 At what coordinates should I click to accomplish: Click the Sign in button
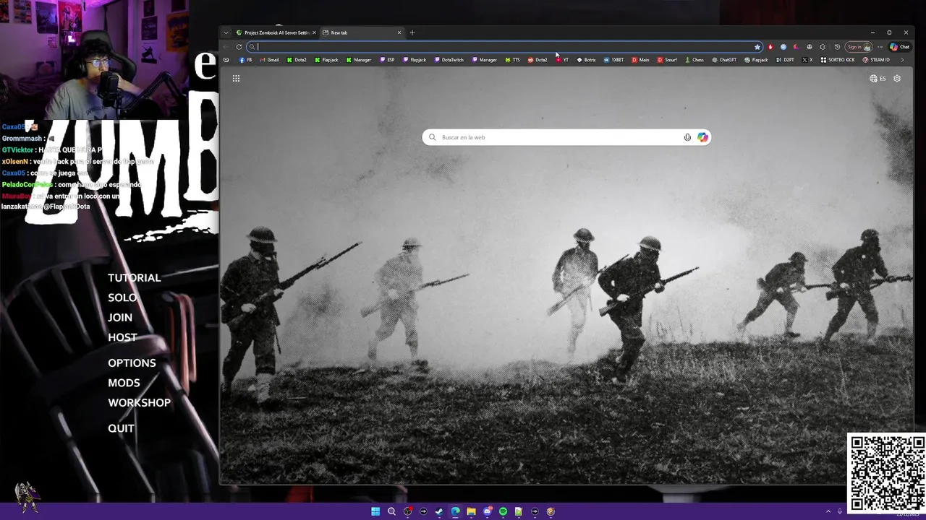pos(859,47)
